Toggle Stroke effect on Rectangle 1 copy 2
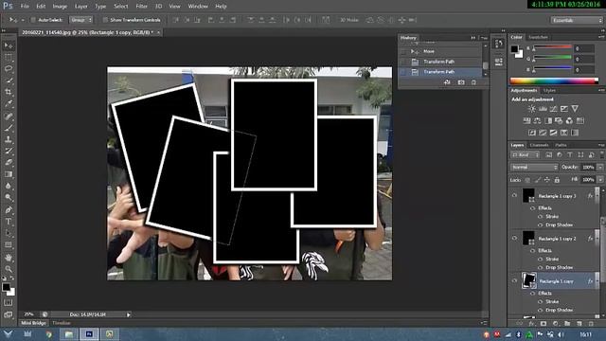Image resolution: width=606 pixels, height=341 pixels. [541, 259]
